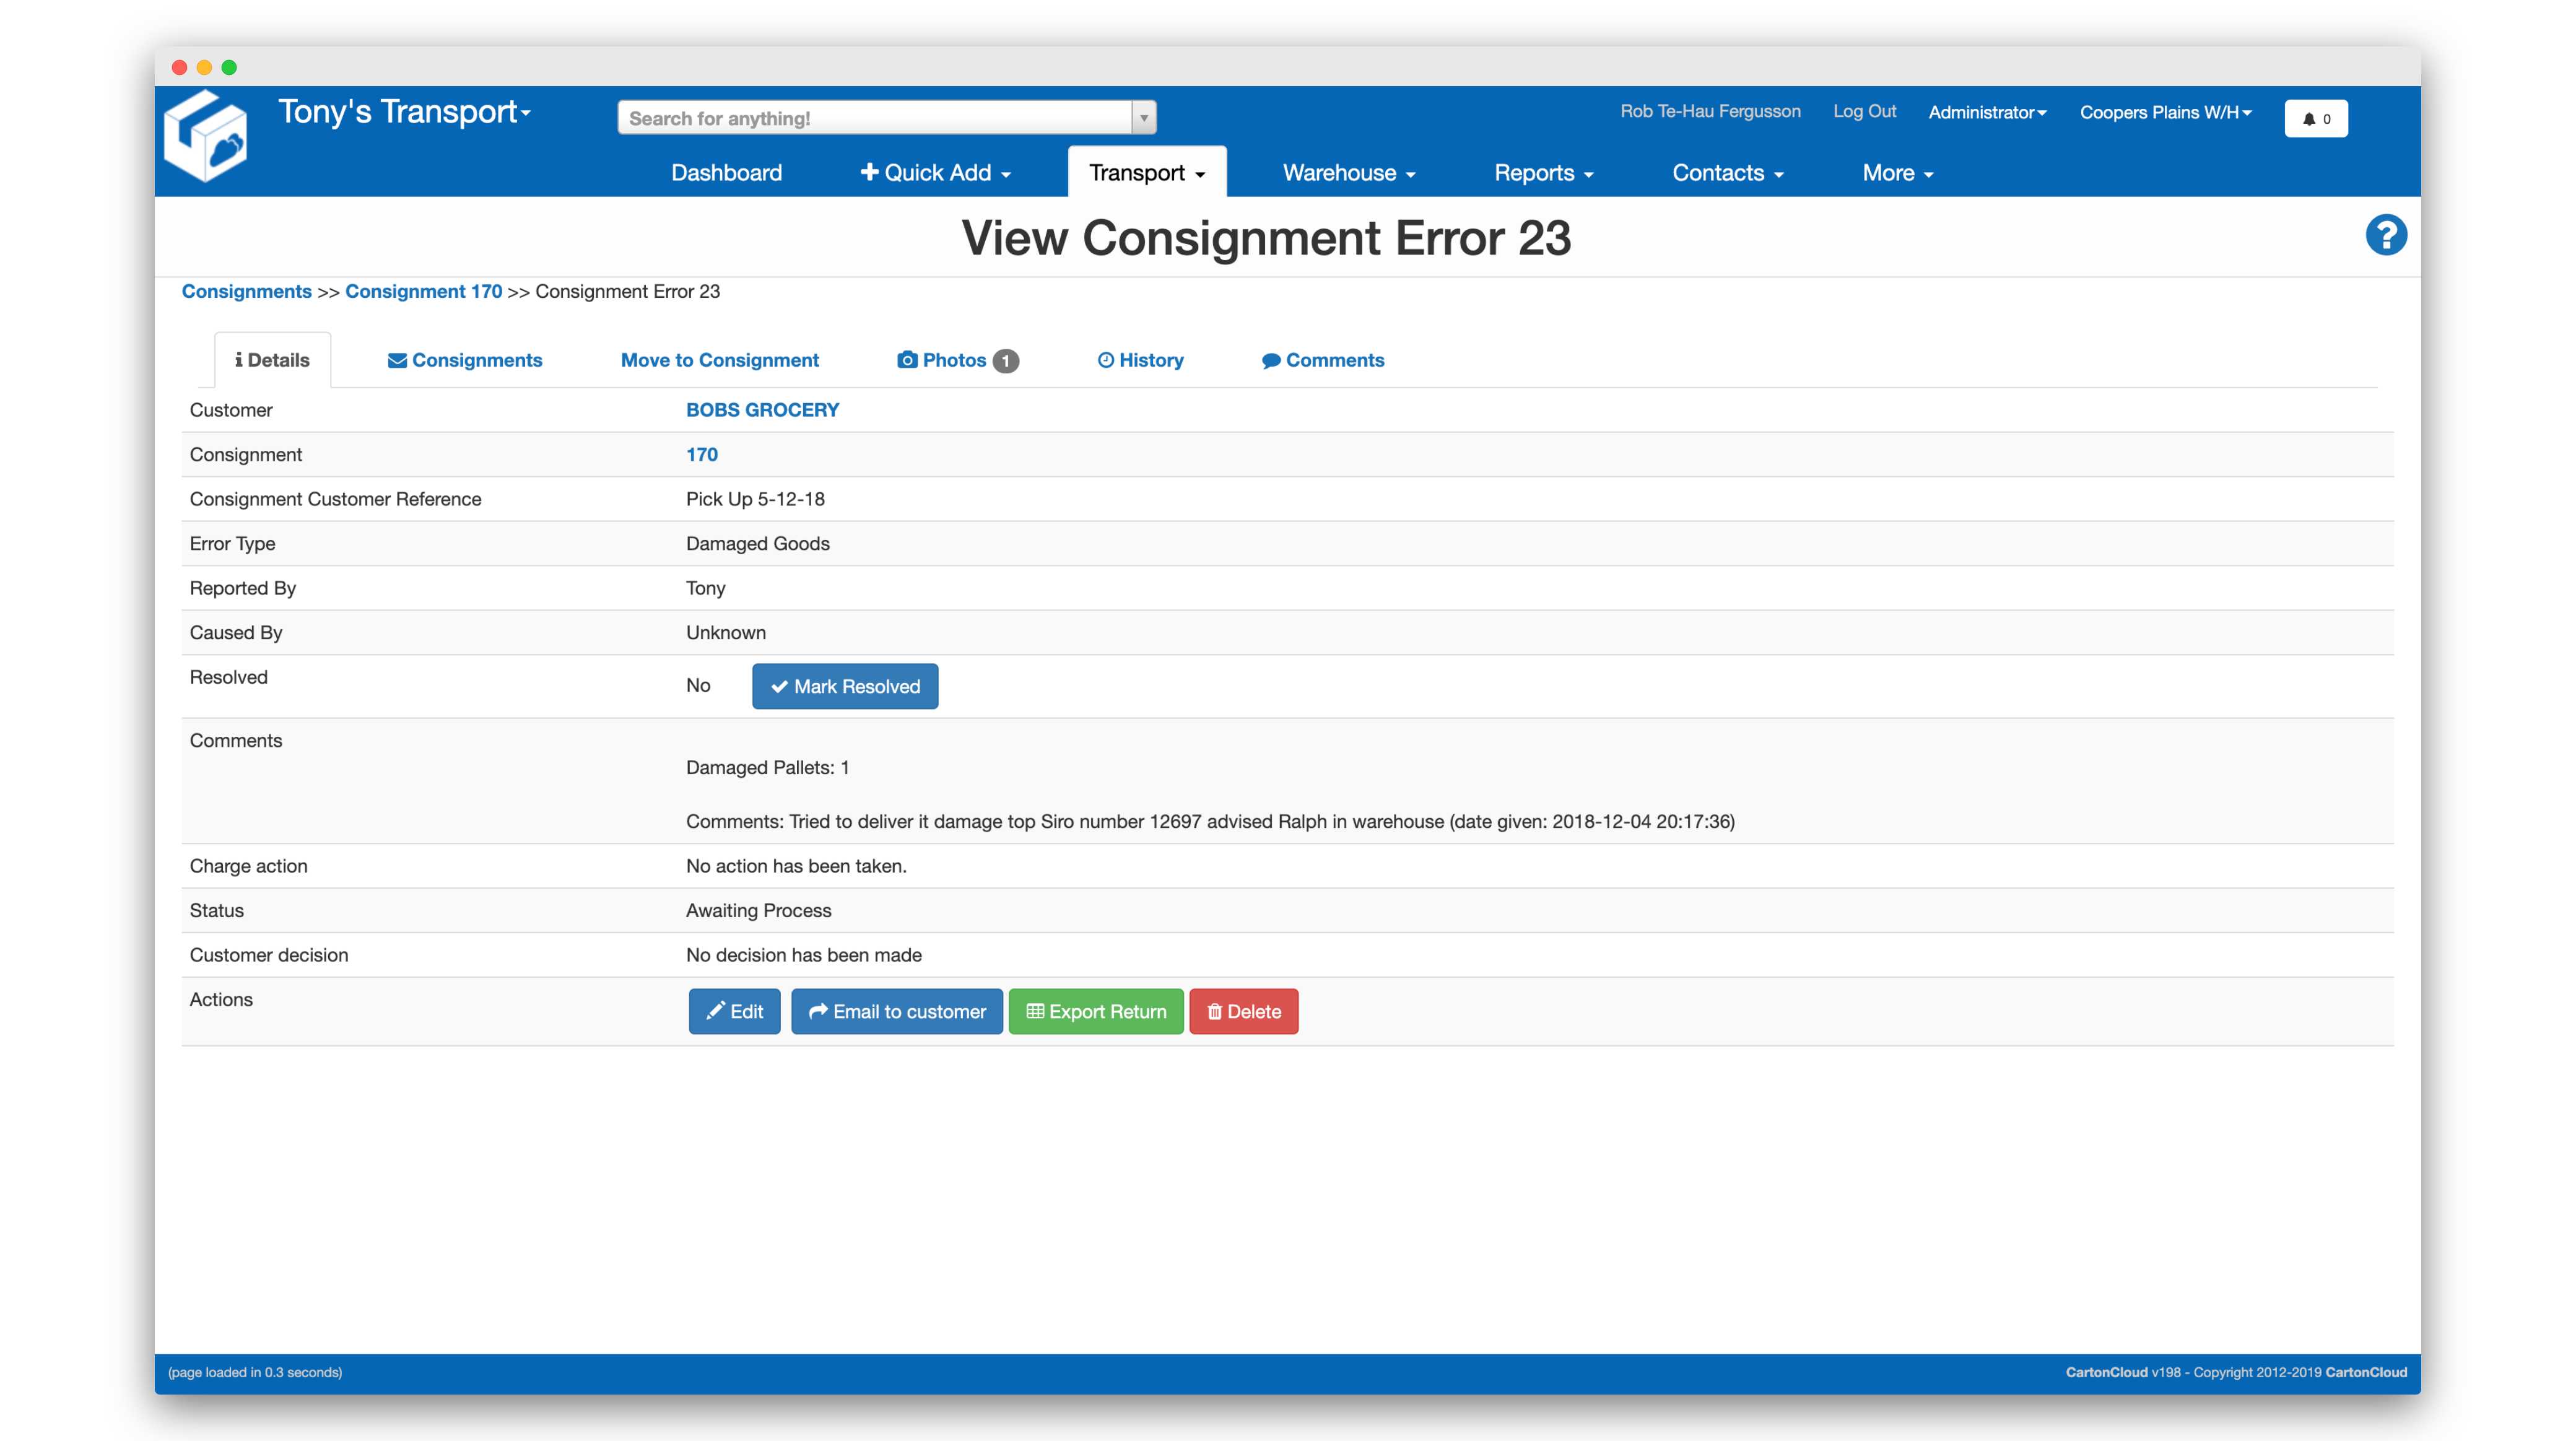The width and height of the screenshot is (2576, 1441).
Task: Open the help question mark icon
Action: click(2386, 234)
